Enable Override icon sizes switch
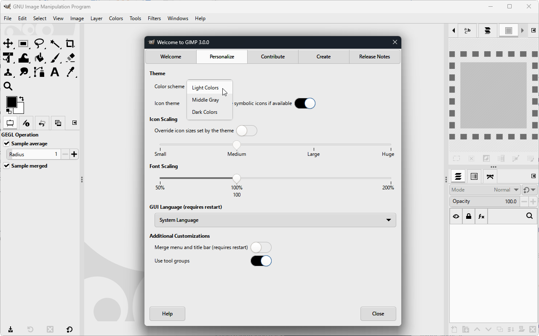This screenshot has height=336, width=539. click(247, 131)
